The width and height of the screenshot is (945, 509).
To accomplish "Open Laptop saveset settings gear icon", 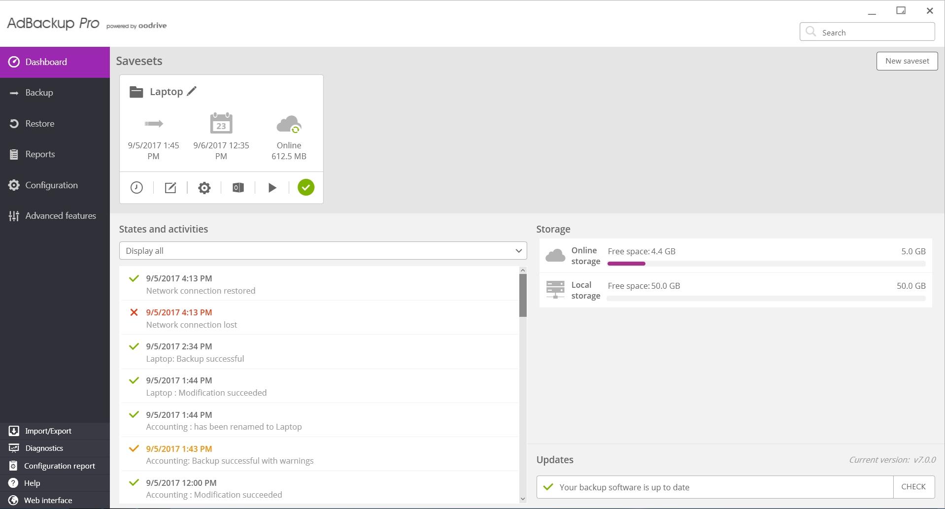I will pos(204,188).
